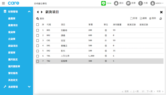
Task: Check the row for D01 營養品
Action: (x=37, y=46)
